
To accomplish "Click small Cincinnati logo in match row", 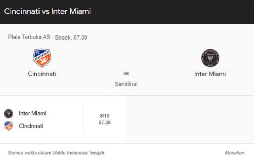I will coord(8,126).
